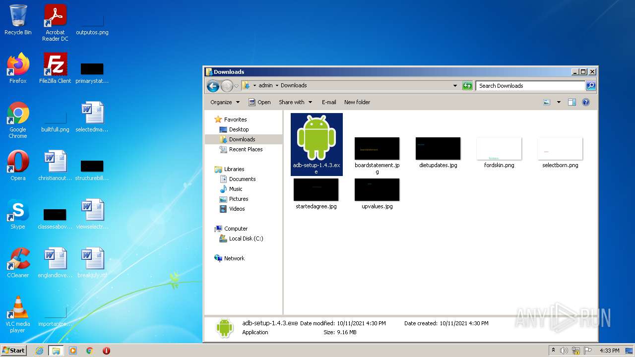The image size is (635, 357).
Task: Click the Back navigation button in Explorer
Action: (x=213, y=86)
